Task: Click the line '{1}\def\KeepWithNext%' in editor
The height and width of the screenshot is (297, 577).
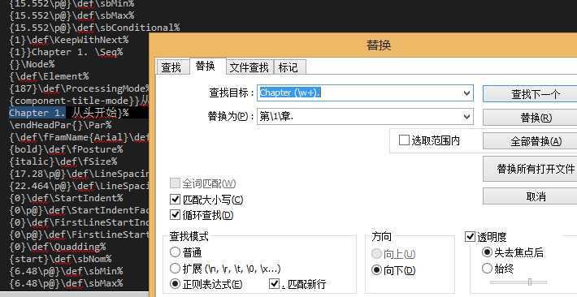Action: pos(69,40)
